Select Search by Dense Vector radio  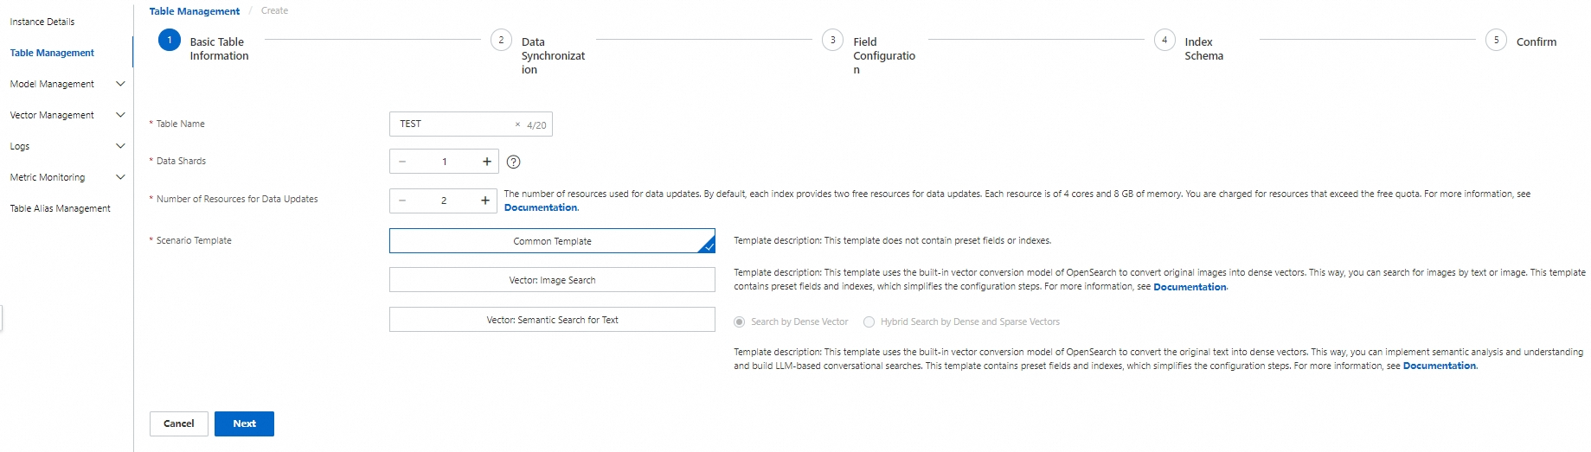pyautogui.click(x=740, y=321)
